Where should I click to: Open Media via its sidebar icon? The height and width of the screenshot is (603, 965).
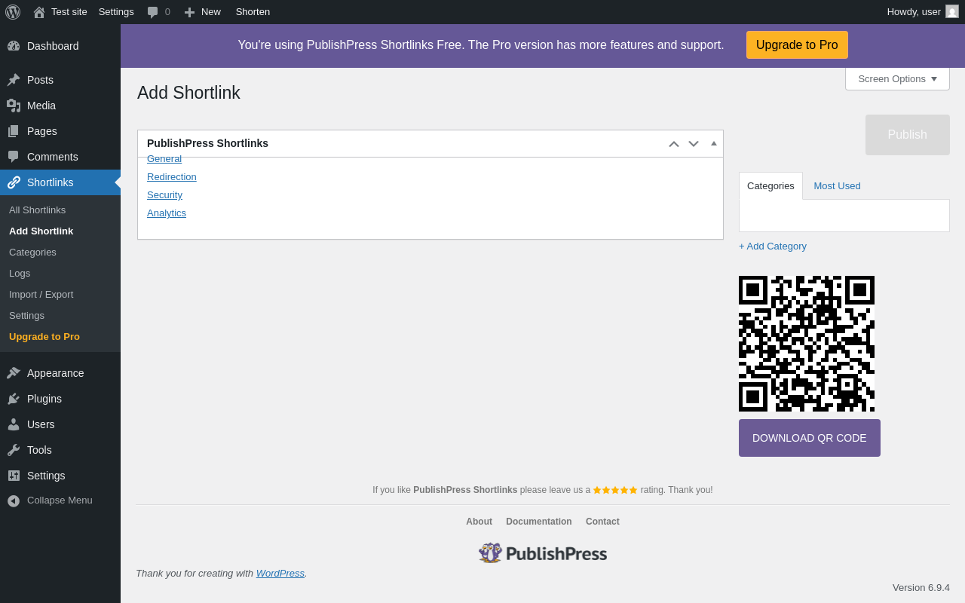click(x=14, y=106)
